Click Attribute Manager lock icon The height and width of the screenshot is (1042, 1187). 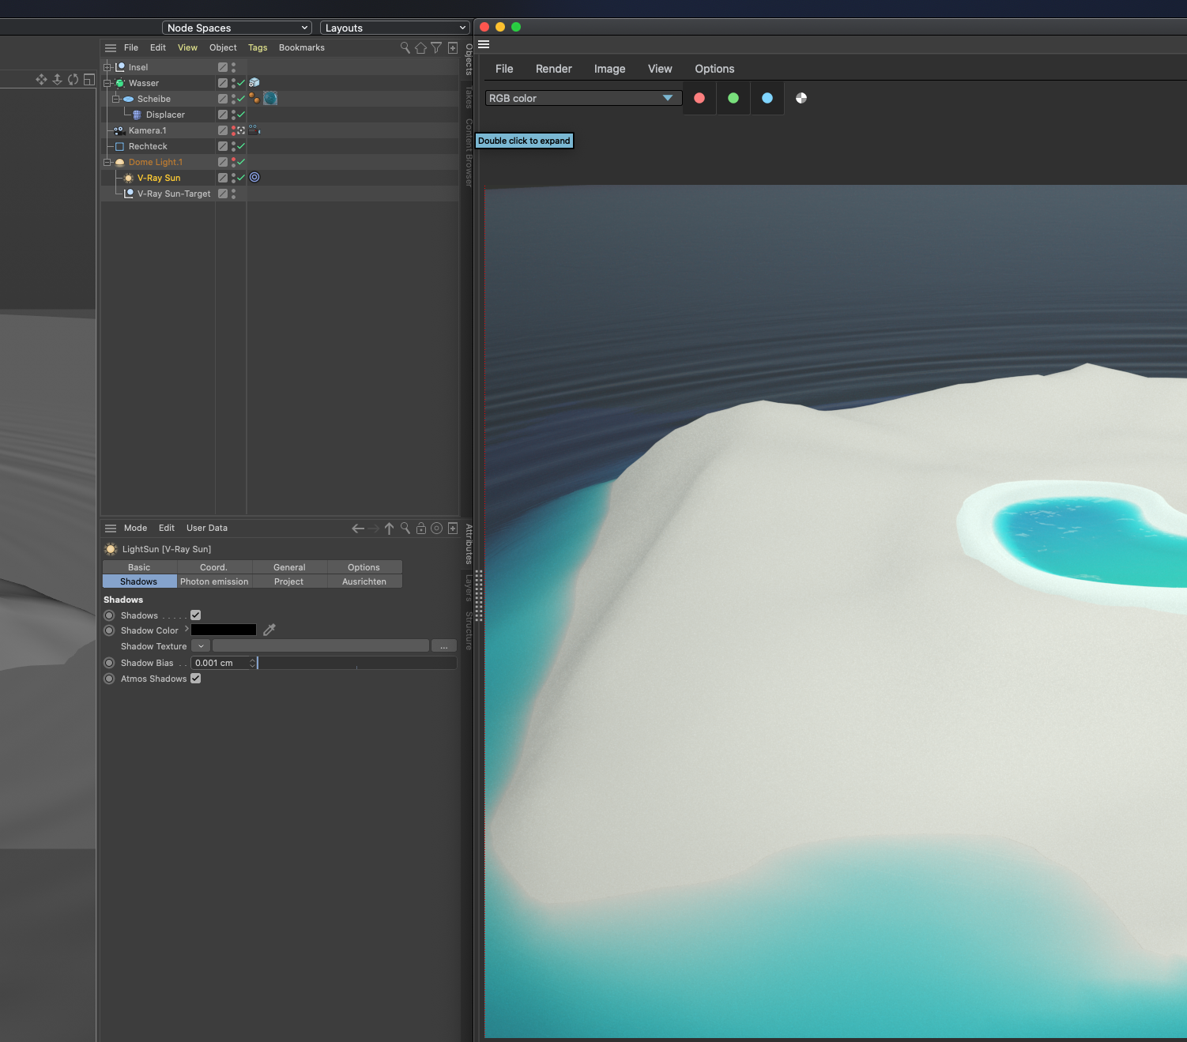tap(421, 529)
